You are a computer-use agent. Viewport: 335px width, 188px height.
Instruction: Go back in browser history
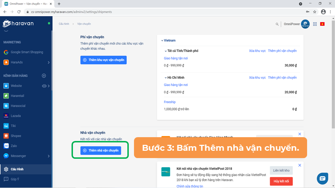click(x=5, y=12)
